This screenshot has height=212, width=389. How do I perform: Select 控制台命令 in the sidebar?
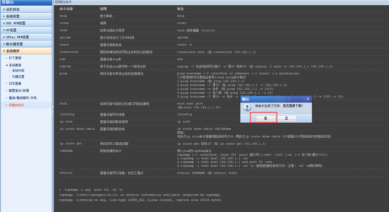tap(17, 105)
